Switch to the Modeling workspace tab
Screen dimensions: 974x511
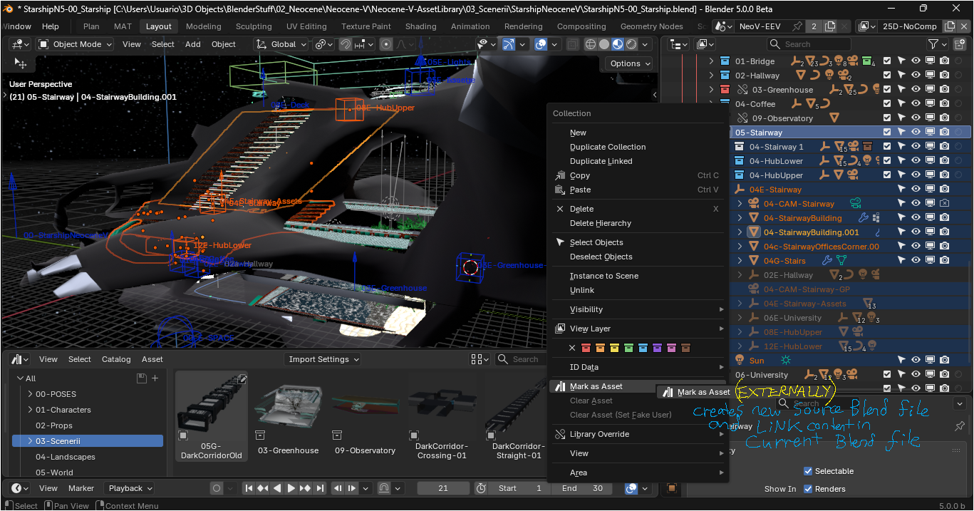click(204, 26)
